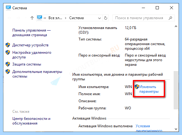The height and width of the screenshot is (135, 182).
Task: Open 'Панель управления — домашняя страница' link
Action: [x=32, y=33]
